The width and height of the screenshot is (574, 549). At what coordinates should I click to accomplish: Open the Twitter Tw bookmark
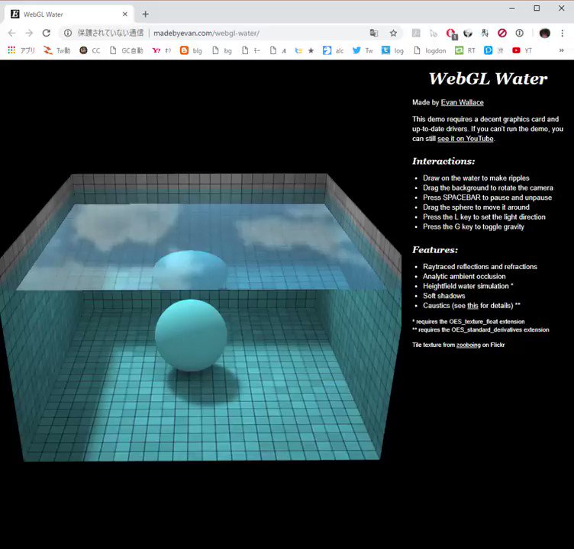click(363, 50)
